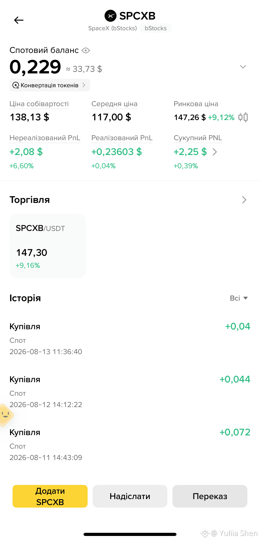The image size is (260, 541).
Task: Select the SPCXB/USDT trading pair card
Action: click(x=48, y=246)
